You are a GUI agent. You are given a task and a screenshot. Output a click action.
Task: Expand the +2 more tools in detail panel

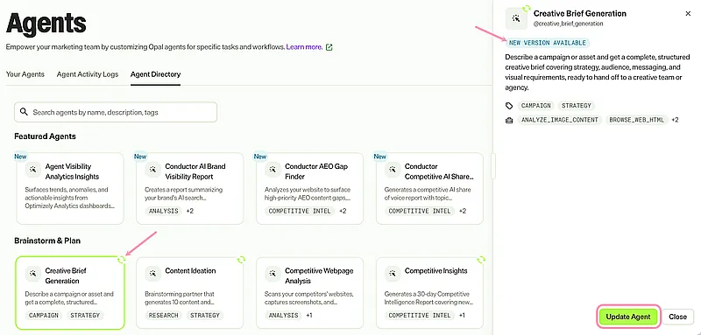click(675, 120)
